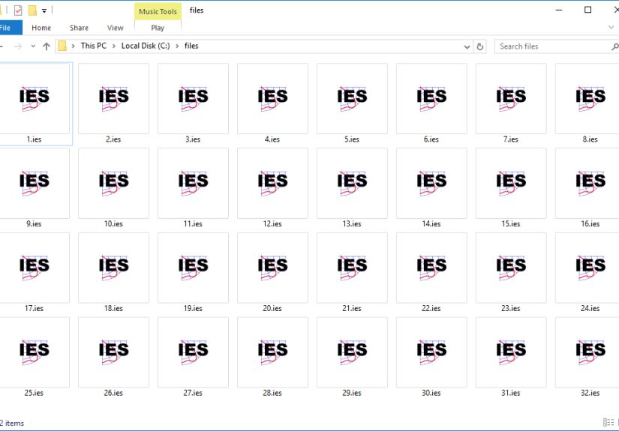Select the 1.ies file icon
Image resolution: width=619 pixels, height=431 pixels.
point(35,99)
